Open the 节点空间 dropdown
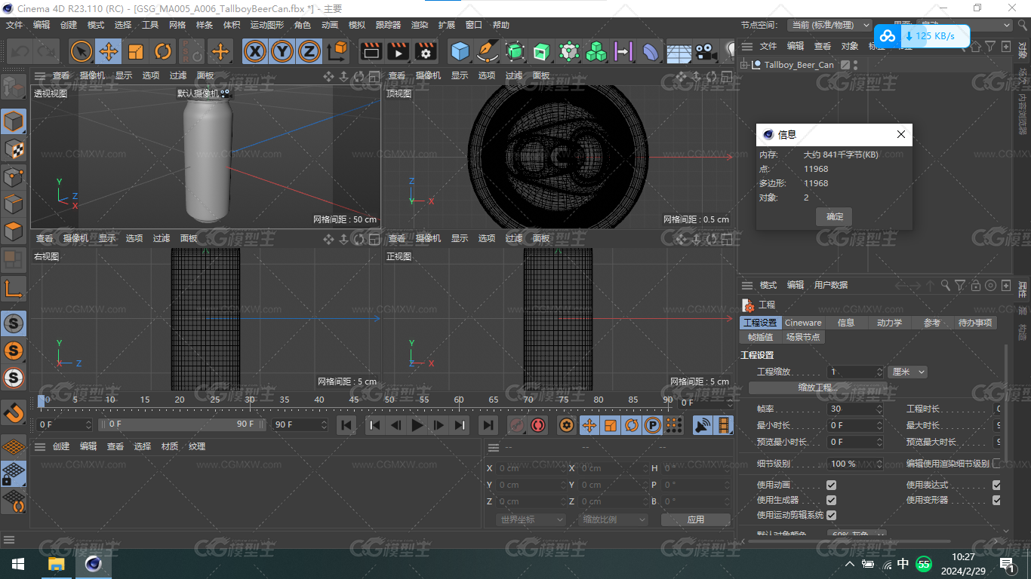Viewport: 1031px width, 579px height. (829, 25)
